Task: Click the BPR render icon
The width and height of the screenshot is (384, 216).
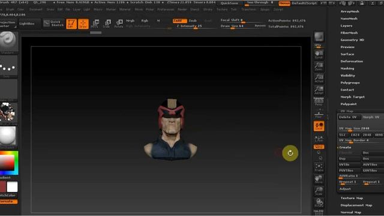Action: [x=319, y=37]
